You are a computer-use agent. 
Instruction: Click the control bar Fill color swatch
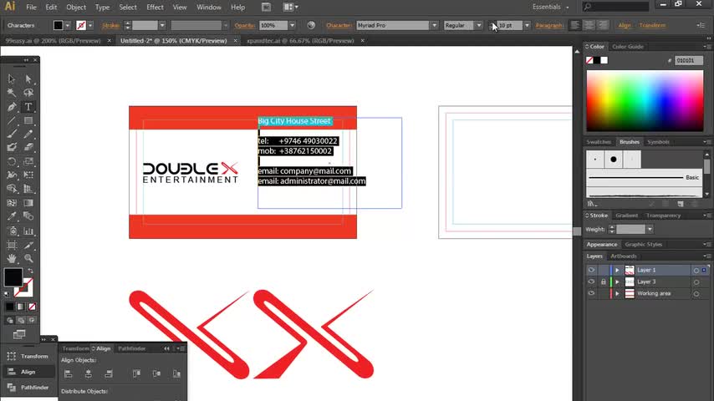tap(59, 26)
